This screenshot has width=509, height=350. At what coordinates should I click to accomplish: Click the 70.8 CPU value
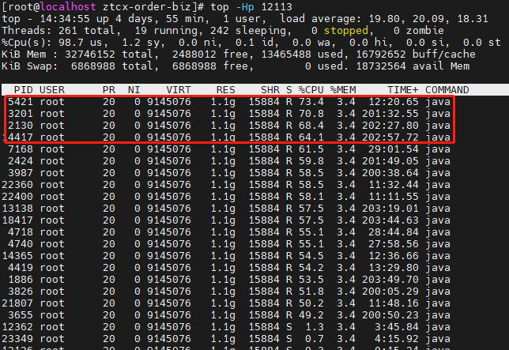(x=311, y=114)
